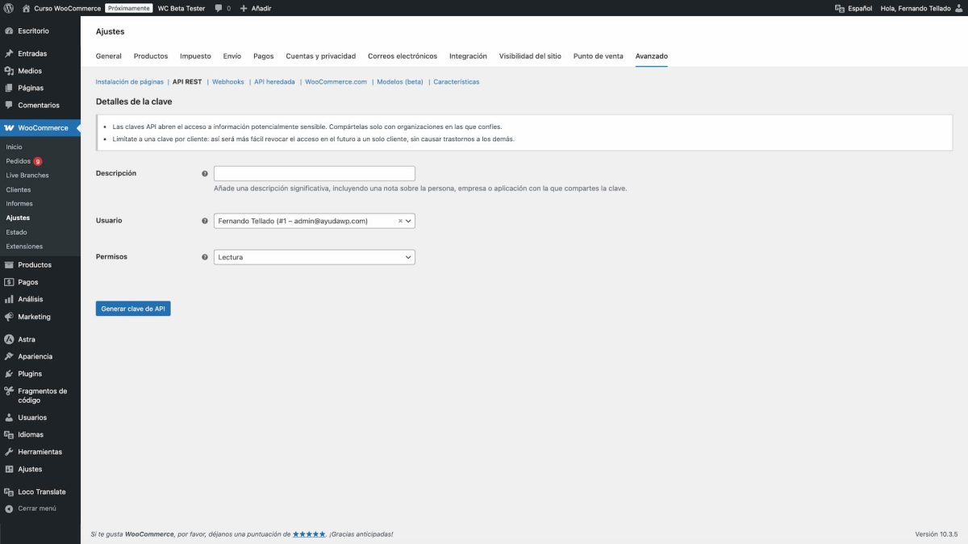The image size is (968, 544).
Task: Collapse the sidebar with Cerrar menú
Action: point(8,509)
